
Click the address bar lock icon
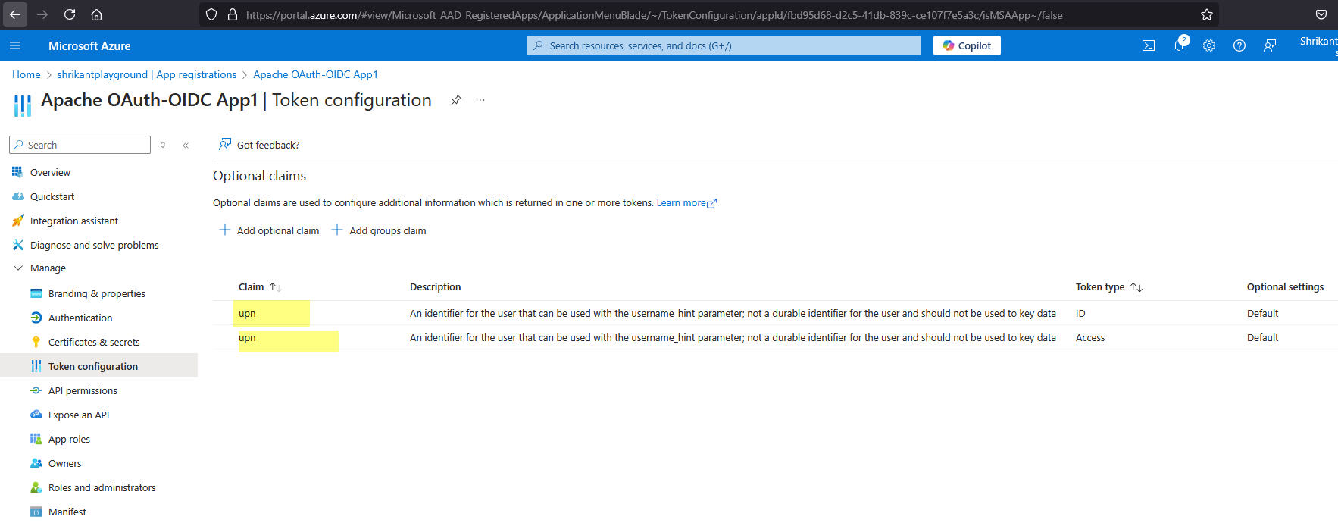[x=233, y=14]
